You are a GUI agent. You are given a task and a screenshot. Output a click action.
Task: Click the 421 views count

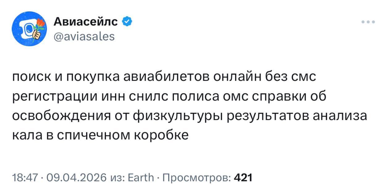(243, 178)
